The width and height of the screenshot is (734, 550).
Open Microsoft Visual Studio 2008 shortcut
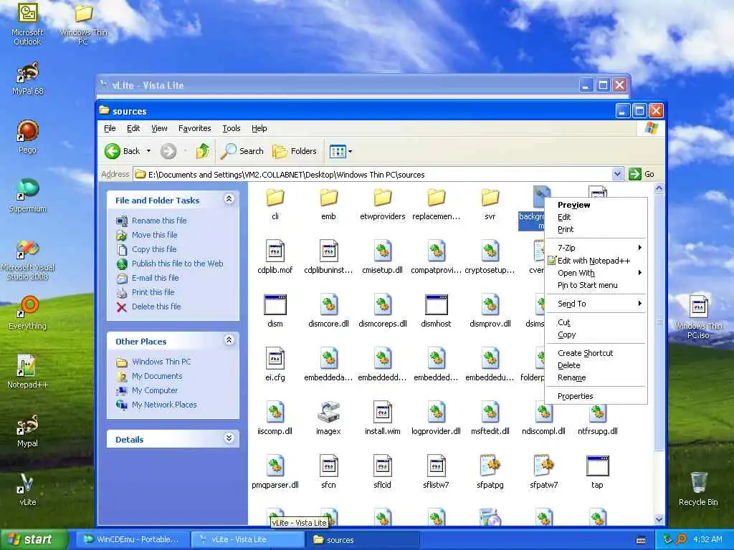click(x=27, y=260)
